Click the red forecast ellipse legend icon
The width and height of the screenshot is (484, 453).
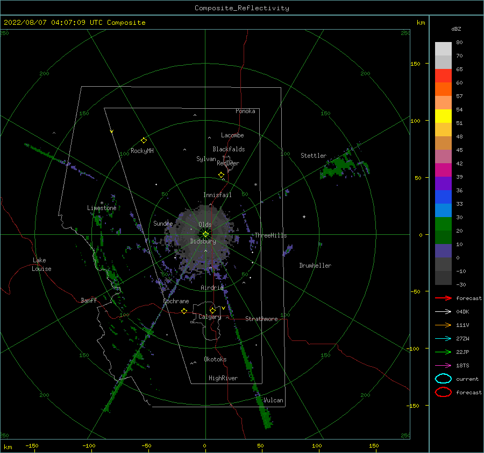(443, 392)
